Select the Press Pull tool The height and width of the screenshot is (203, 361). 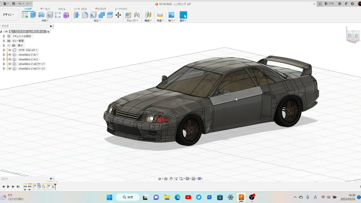click(76, 15)
